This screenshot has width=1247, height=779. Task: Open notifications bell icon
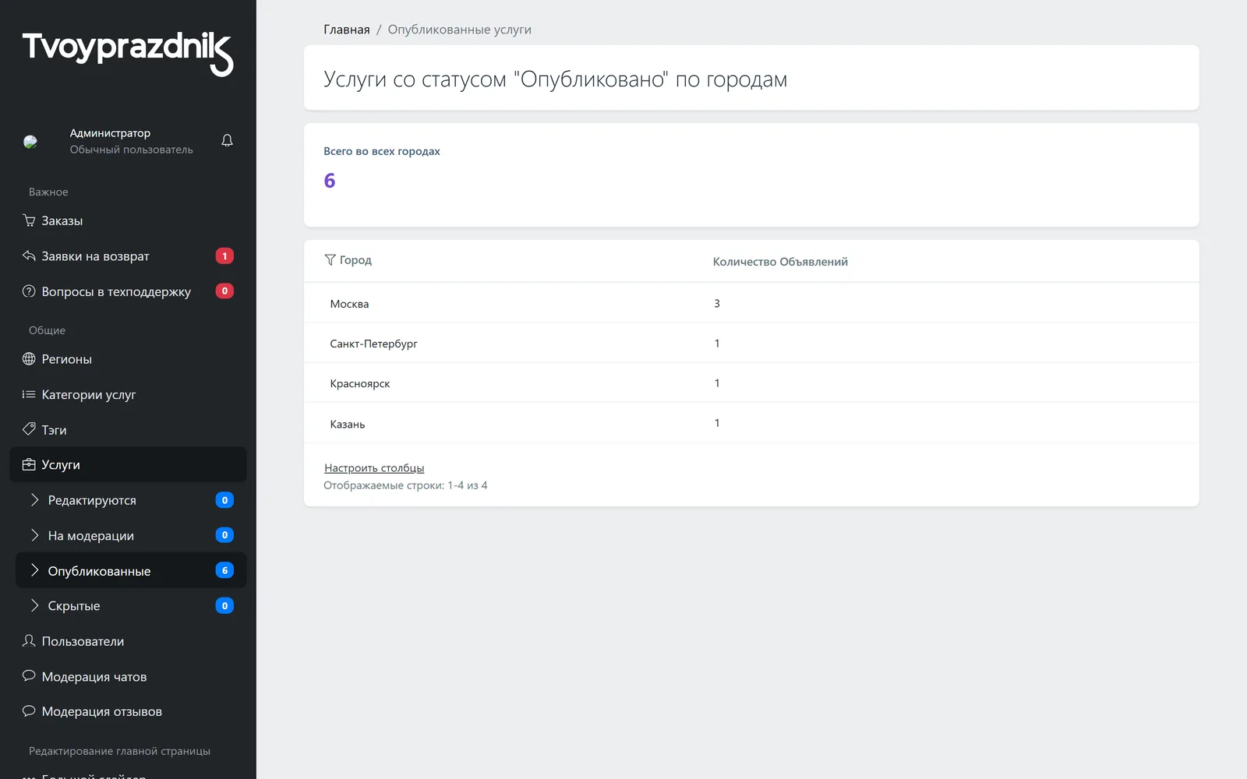(227, 140)
